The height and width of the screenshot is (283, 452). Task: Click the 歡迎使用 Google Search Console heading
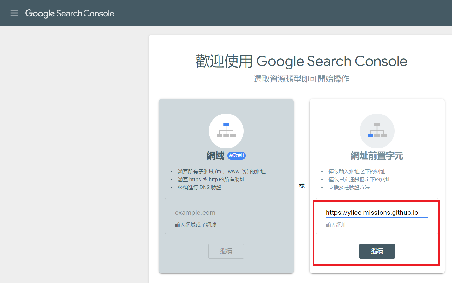click(301, 61)
